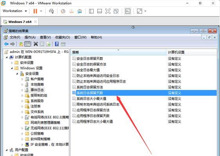Image resolution: width=220 pixels, height=156 pixels.
Task: Open the snapshot manager icon
Action: pyautogui.click(x=79, y=11)
